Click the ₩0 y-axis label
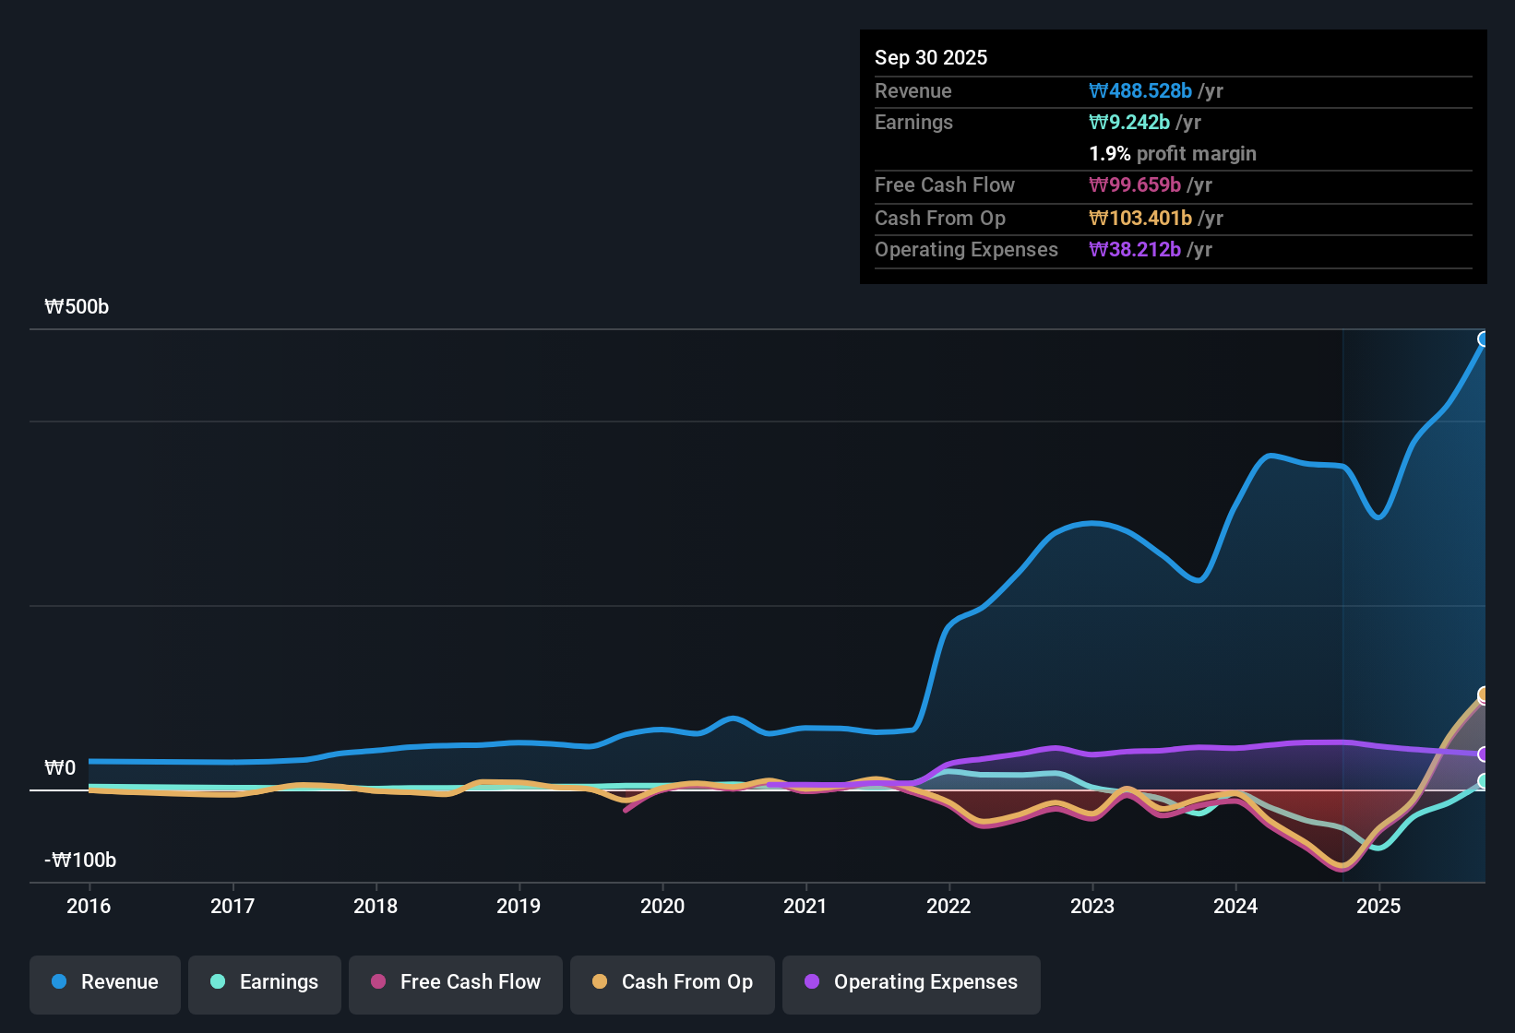This screenshot has height=1033, width=1515. tap(60, 768)
